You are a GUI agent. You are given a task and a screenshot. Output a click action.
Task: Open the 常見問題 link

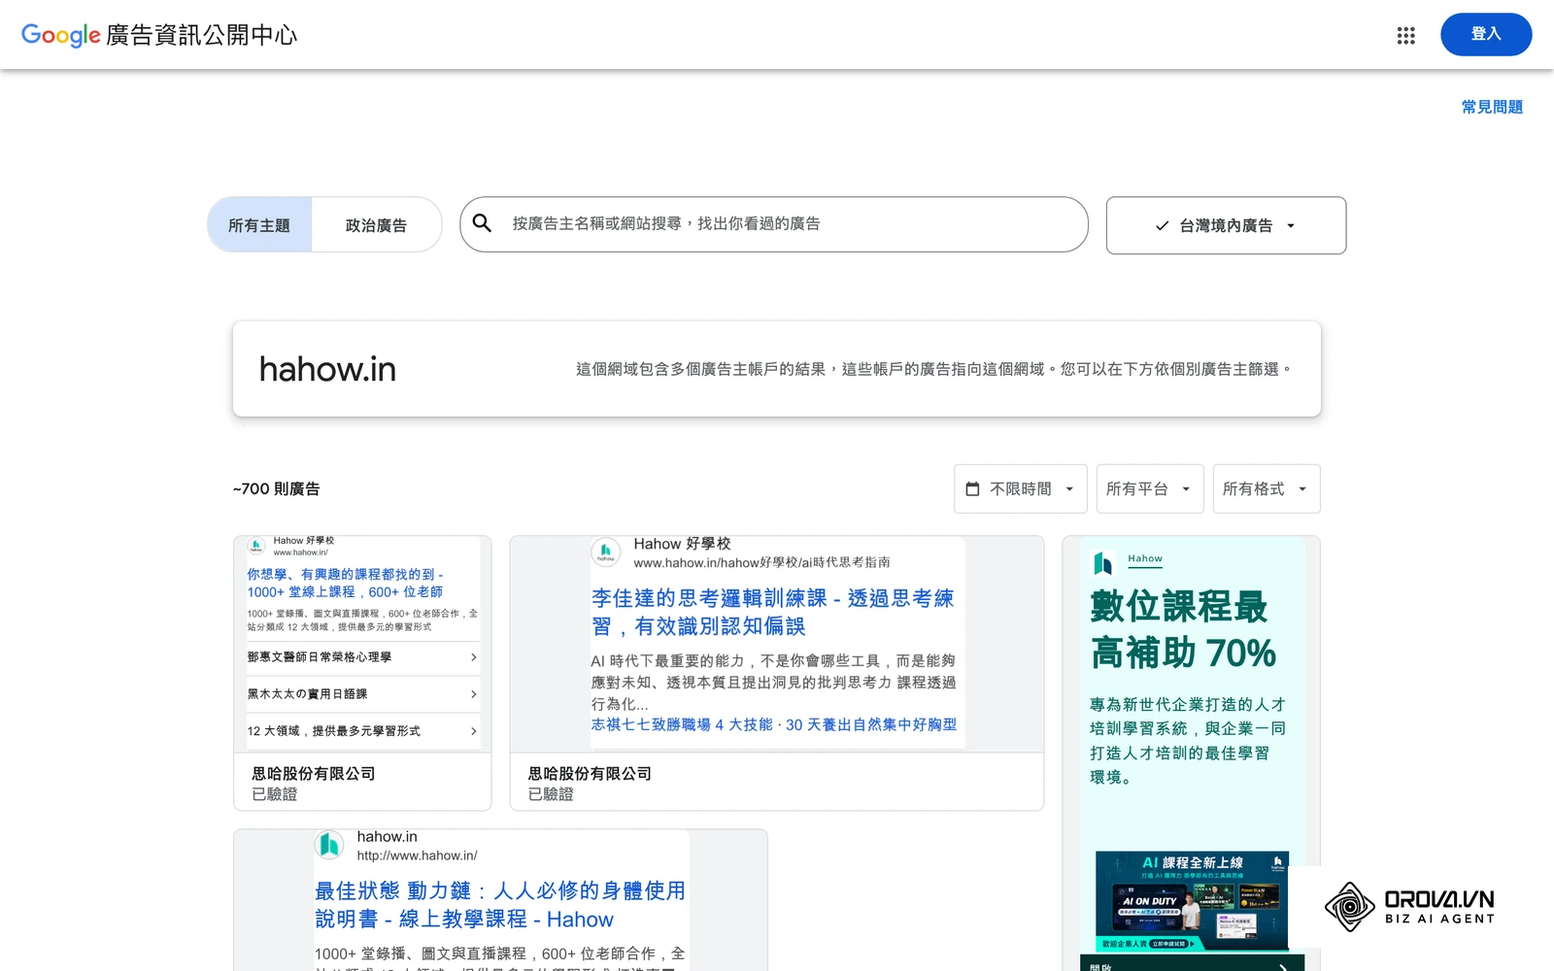[1492, 107]
